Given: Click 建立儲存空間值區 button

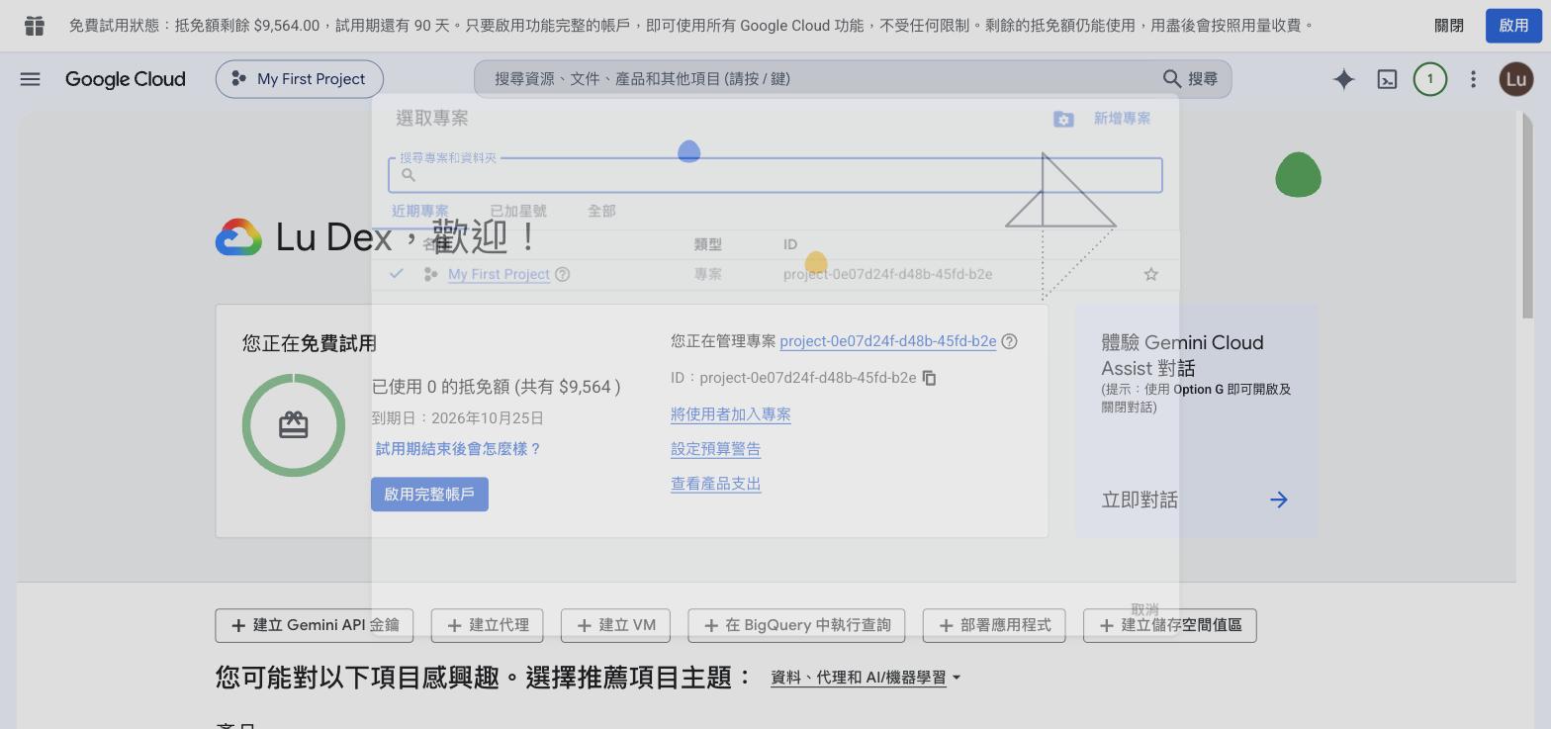Looking at the screenshot, I should [1170, 625].
